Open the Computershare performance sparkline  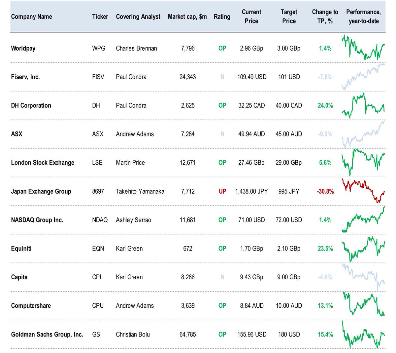(x=363, y=304)
